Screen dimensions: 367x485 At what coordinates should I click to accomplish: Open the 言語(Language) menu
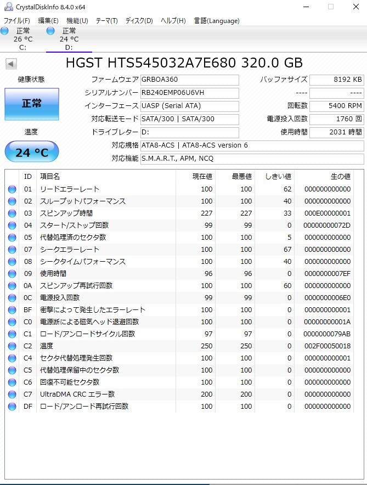tap(217, 21)
